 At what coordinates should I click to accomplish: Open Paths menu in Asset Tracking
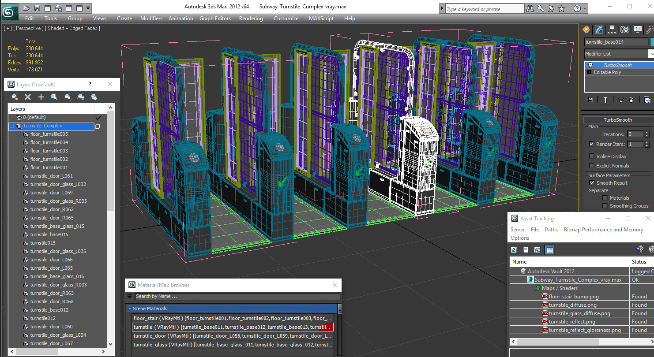(x=551, y=230)
